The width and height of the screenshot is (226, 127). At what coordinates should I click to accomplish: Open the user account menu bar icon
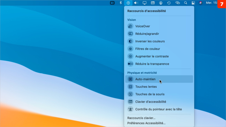pos(161,3)
